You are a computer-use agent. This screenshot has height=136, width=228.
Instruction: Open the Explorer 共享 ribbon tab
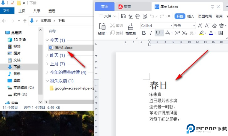point(37,11)
